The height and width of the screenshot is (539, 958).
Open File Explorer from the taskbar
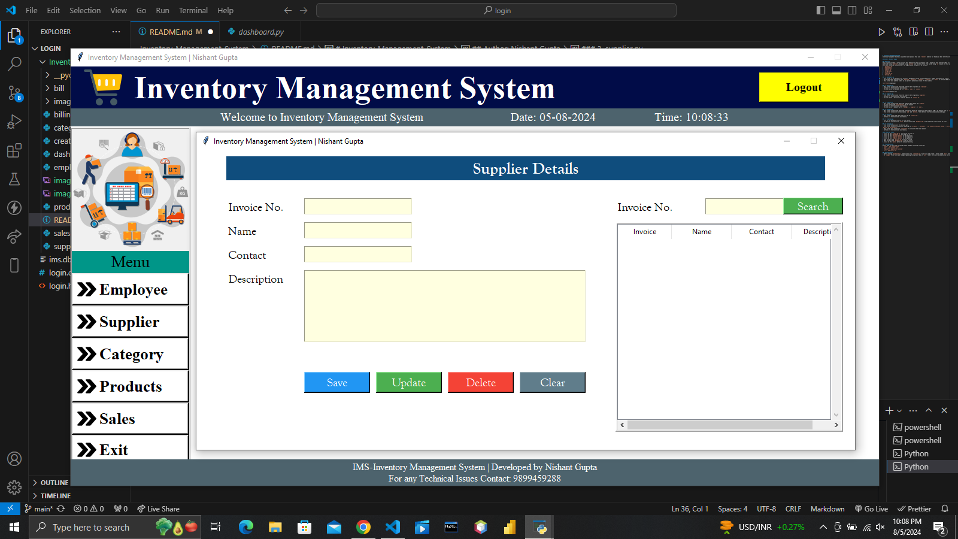click(275, 527)
